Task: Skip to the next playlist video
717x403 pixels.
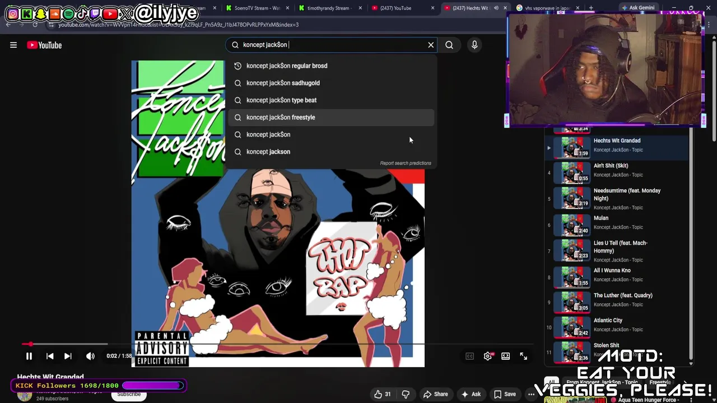Action: point(68,356)
